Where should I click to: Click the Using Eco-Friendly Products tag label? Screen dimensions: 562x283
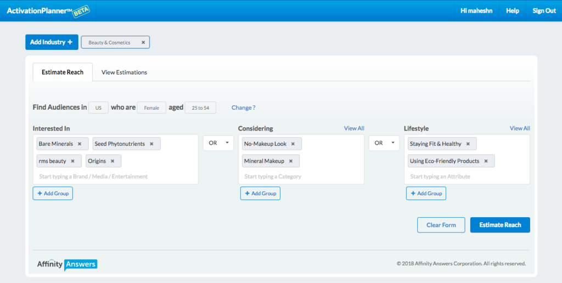tap(445, 161)
